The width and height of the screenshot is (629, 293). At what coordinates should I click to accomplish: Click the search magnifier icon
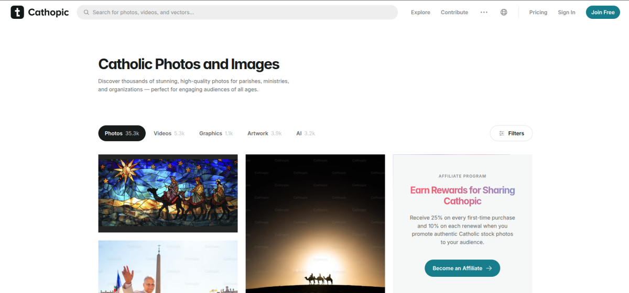coord(86,13)
